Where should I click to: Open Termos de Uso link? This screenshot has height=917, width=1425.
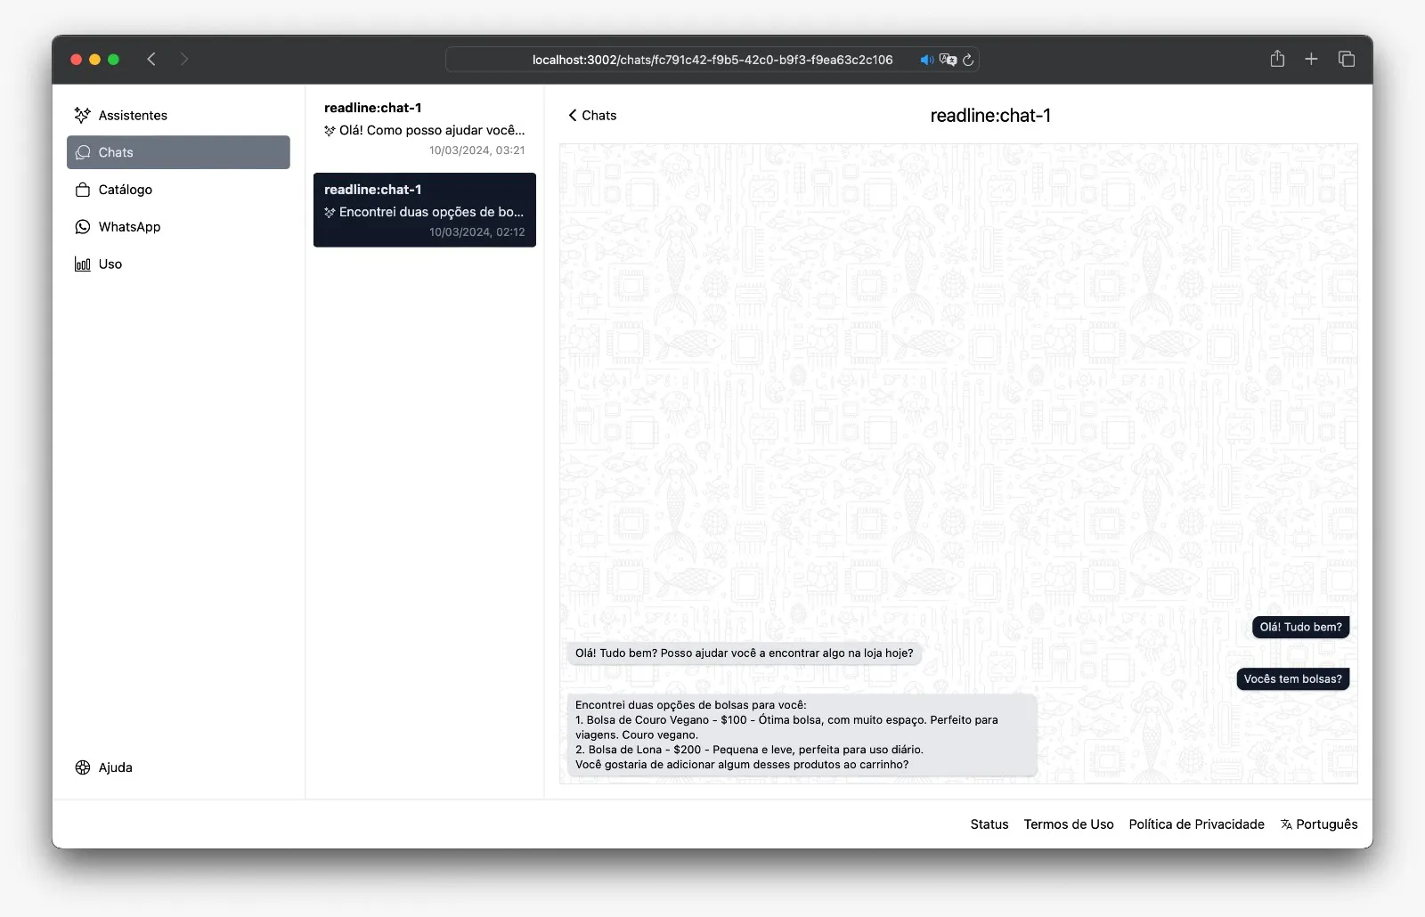(x=1069, y=824)
